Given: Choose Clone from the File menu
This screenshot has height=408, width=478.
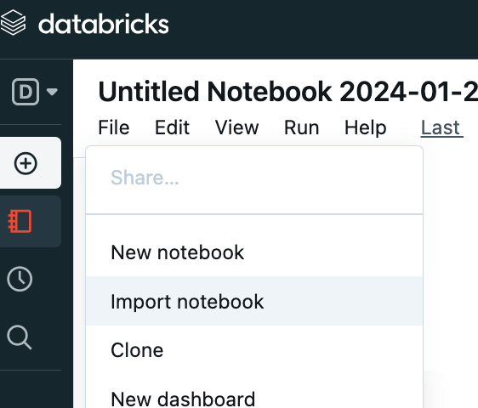Looking at the screenshot, I should point(254,350).
